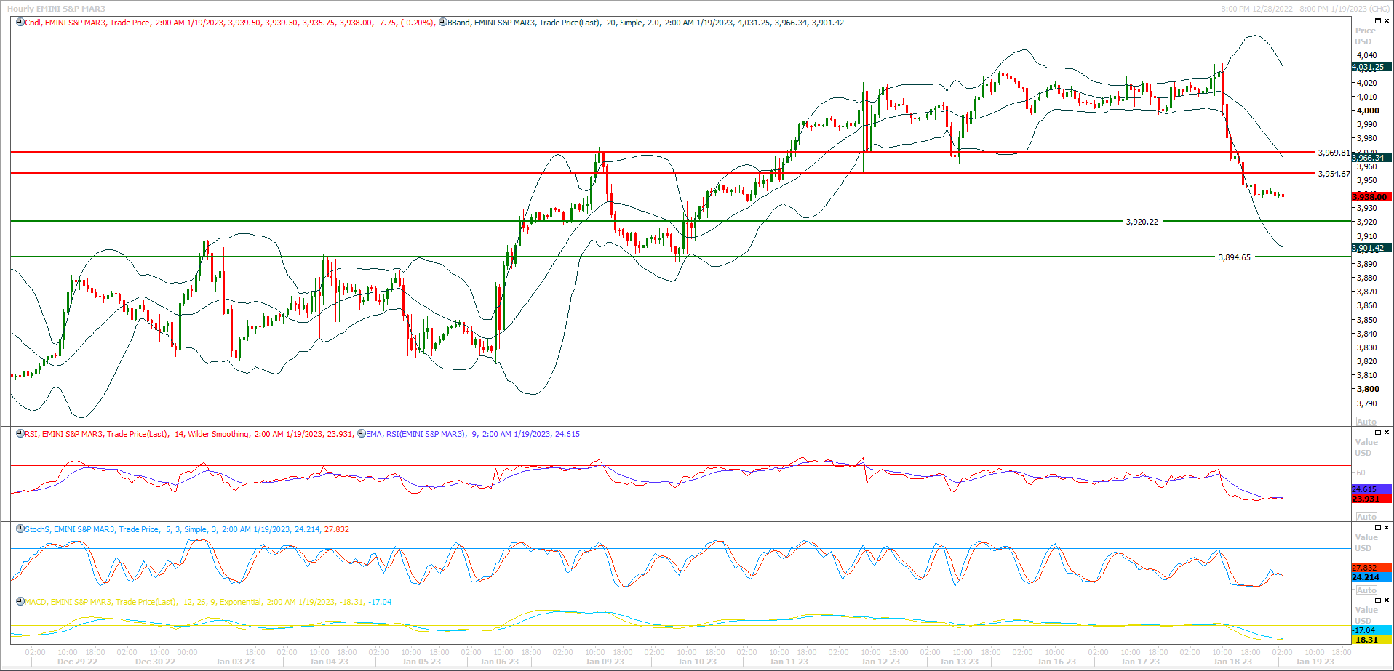Click the 24.214 stochastic value tag

pyautogui.click(x=1371, y=577)
